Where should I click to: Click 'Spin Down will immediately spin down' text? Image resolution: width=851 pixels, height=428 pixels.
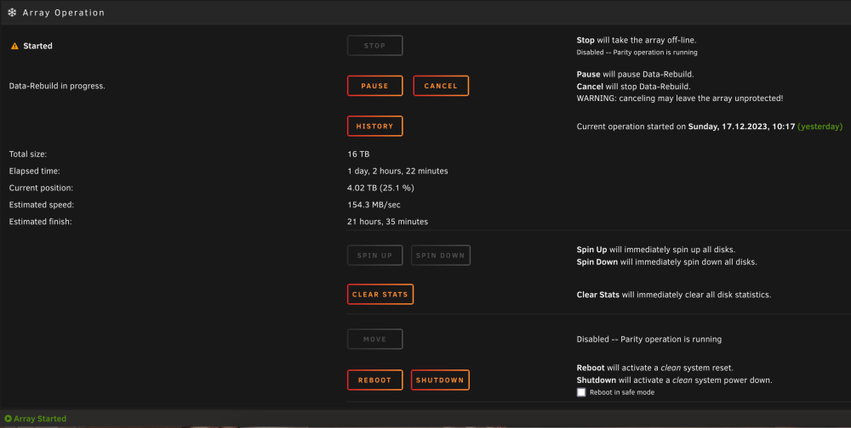[x=666, y=262]
